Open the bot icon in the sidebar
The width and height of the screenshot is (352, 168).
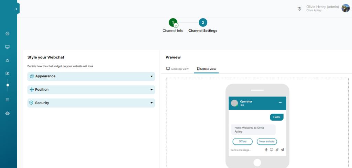[8, 113]
